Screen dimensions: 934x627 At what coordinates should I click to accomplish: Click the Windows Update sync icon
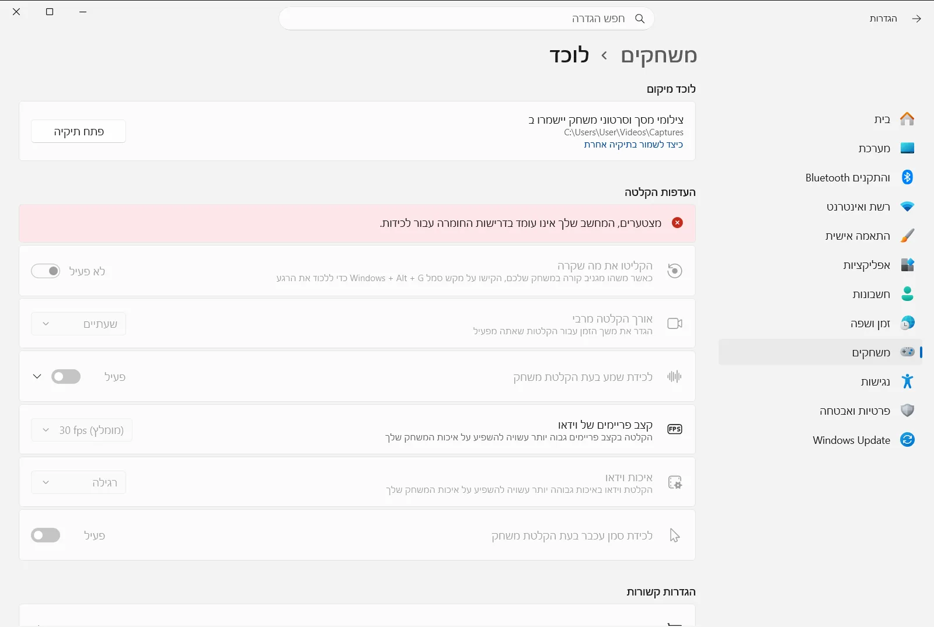(x=907, y=440)
